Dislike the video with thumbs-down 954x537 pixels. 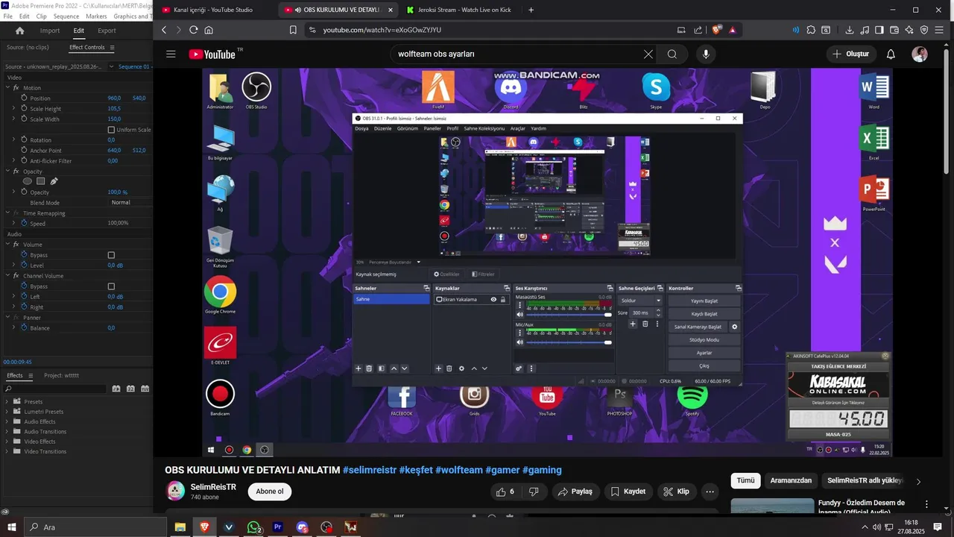coord(534,492)
